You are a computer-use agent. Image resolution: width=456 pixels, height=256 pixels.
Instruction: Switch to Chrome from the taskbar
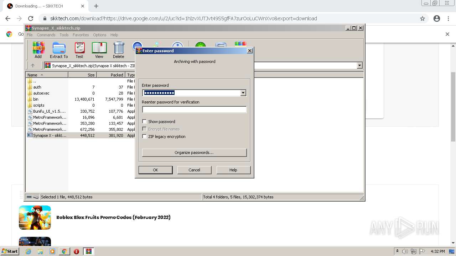64,251
